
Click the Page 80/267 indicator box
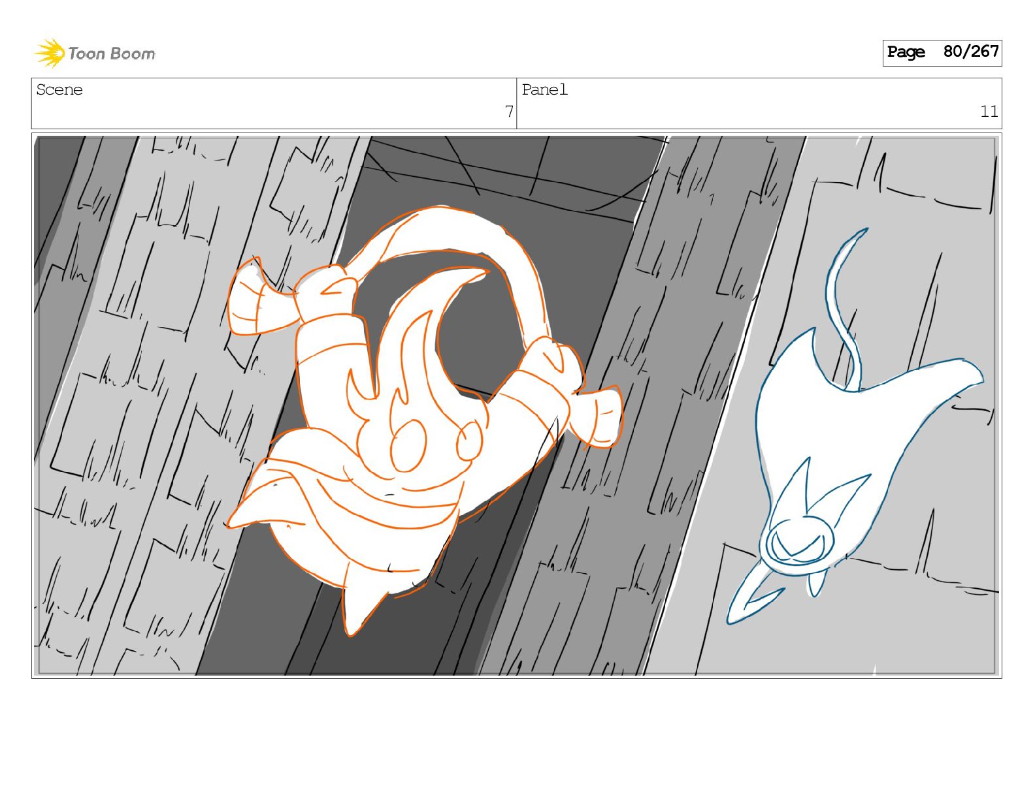click(942, 52)
